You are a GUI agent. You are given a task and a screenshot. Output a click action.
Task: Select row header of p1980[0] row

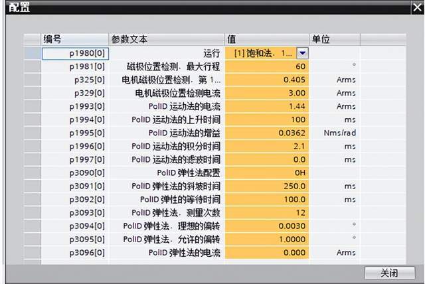[x=33, y=53]
